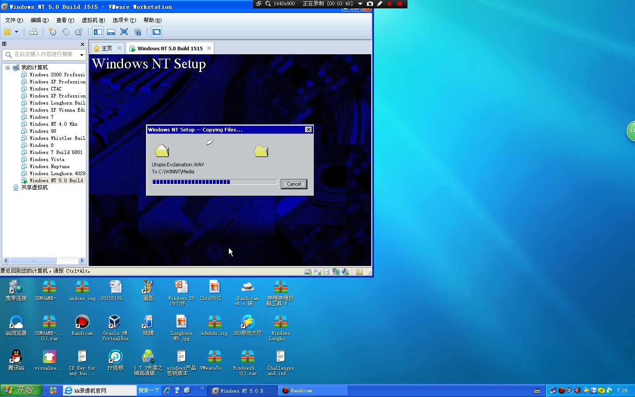Close the Copying Files dialog with X
Image resolution: width=635 pixels, height=397 pixels.
309,129
